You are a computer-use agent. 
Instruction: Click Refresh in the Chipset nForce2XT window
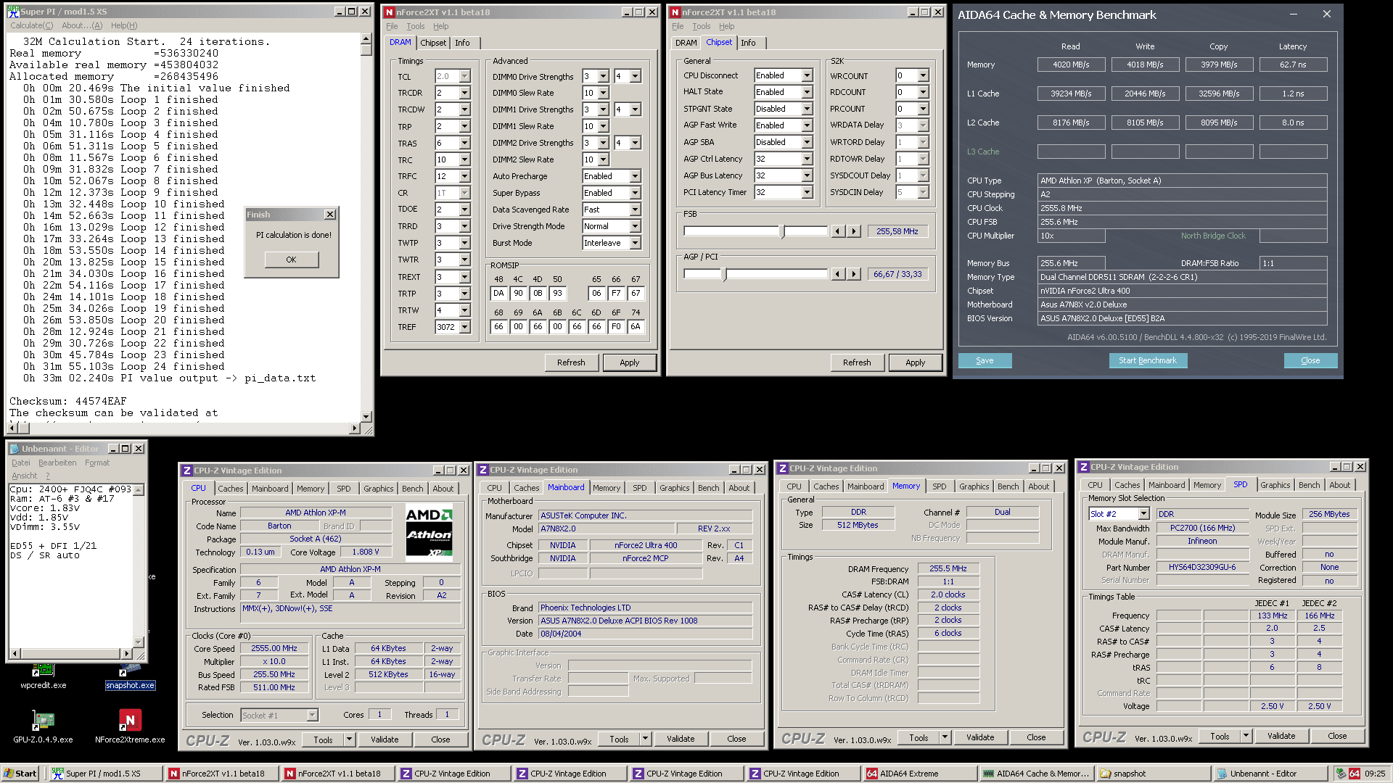857,362
